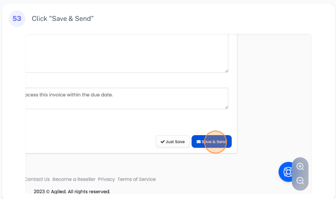Click the zoom in magnifier icon
The image size is (336, 199).
tap(300, 166)
